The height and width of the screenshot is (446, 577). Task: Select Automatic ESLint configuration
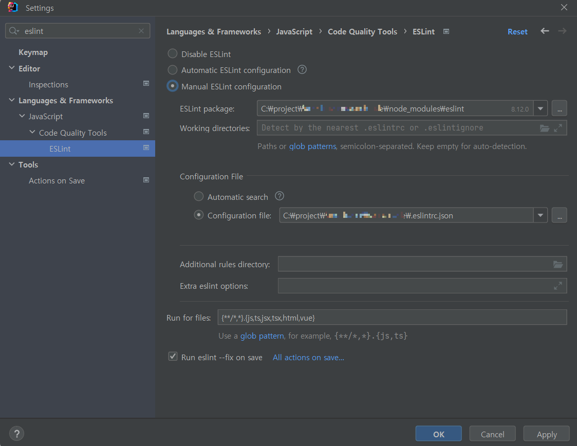pos(172,69)
